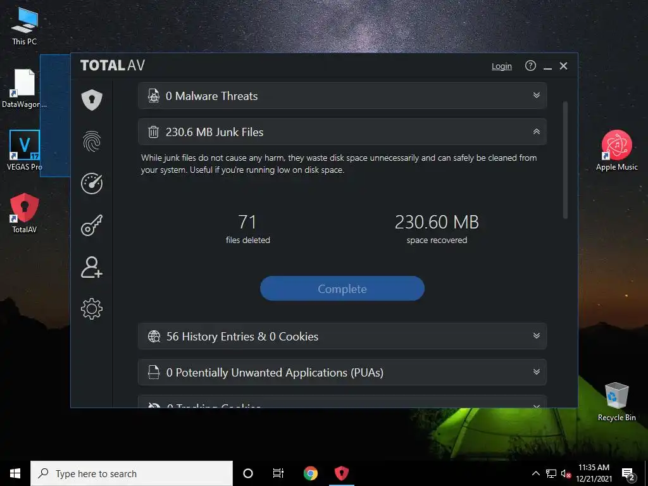Click the Complete button

(342, 289)
